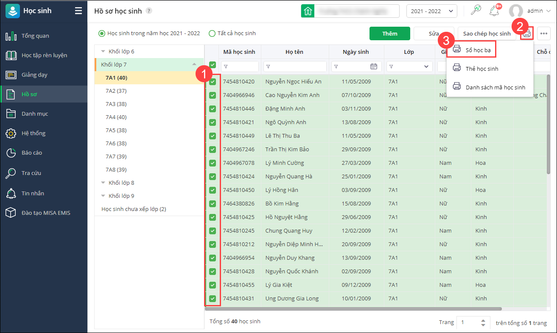Open the Danh mục folder icon

coord(11,114)
